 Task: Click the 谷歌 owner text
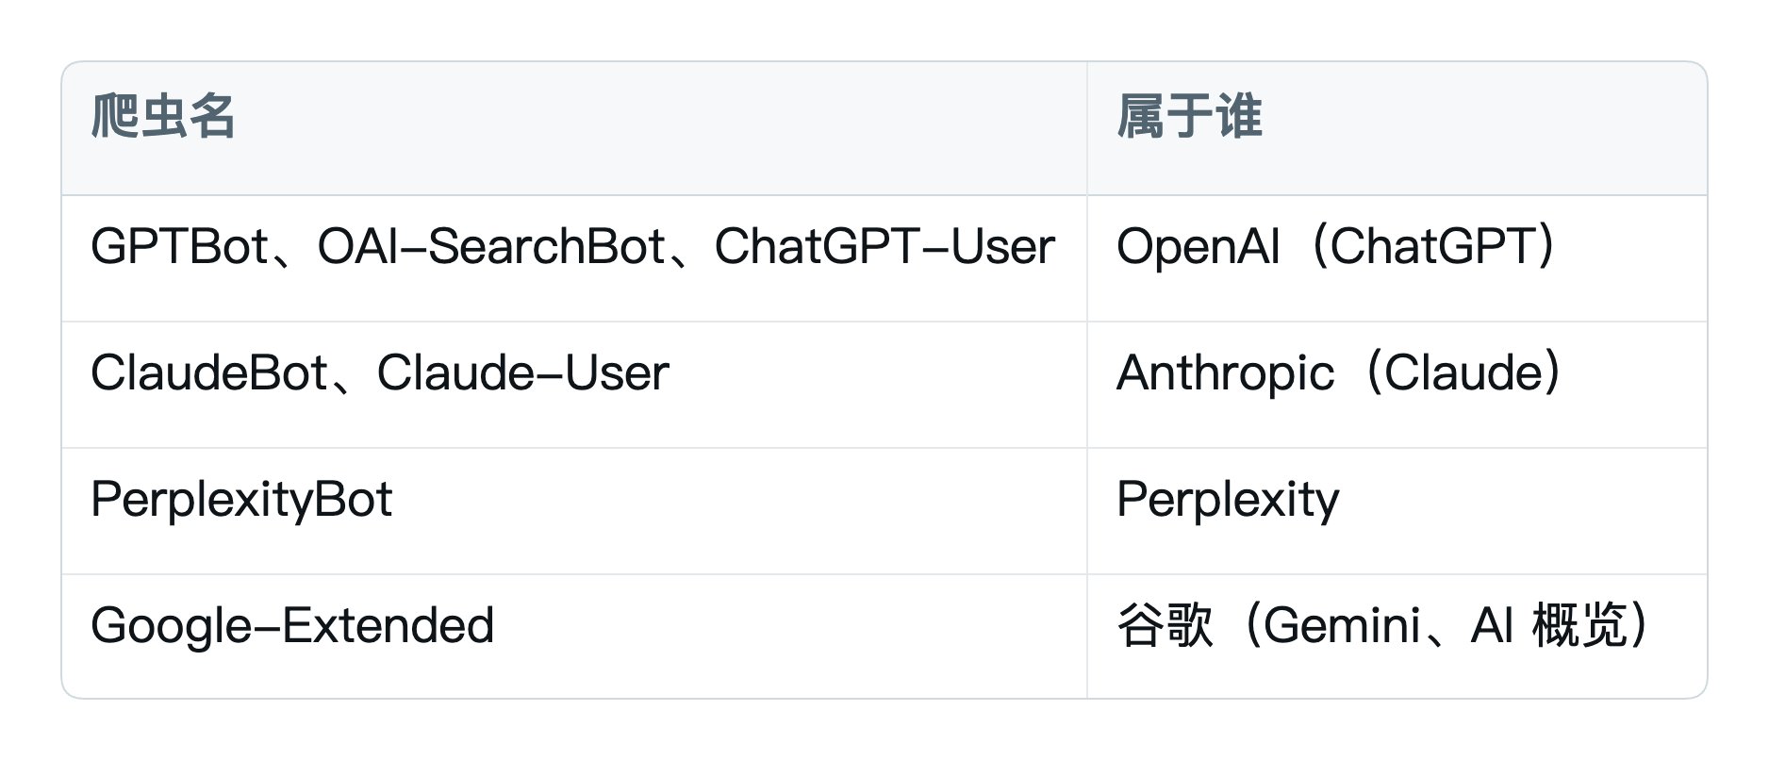[1165, 626]
